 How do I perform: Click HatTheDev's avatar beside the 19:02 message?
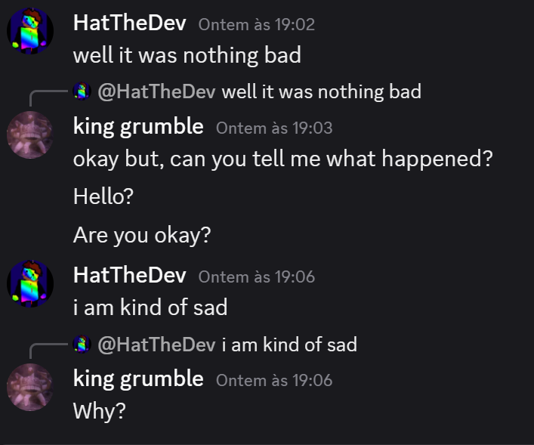[30, 32]
